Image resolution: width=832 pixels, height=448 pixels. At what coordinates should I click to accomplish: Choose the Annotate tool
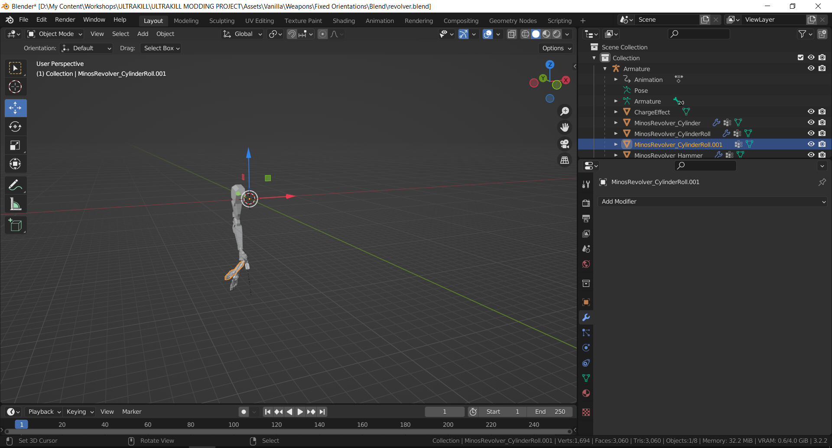tap(15, 185)
